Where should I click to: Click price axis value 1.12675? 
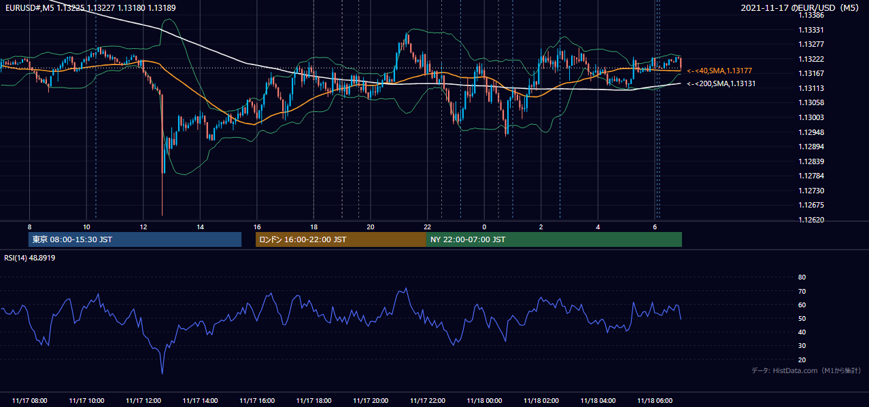point(811,205)
